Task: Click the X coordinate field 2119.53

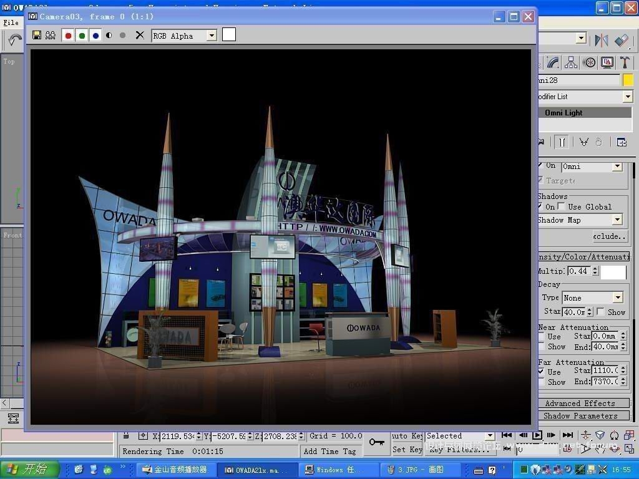Action: tap(177, 436)
